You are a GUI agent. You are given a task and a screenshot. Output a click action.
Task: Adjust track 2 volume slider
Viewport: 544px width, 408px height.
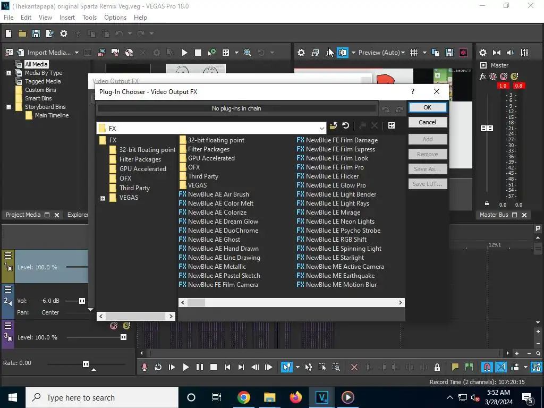point(82,301)
